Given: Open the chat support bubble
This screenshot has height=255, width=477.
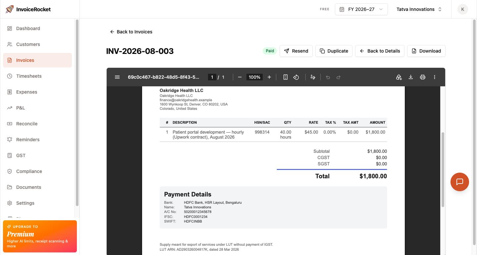Looking at the screenshot, I should coord(460,182).
